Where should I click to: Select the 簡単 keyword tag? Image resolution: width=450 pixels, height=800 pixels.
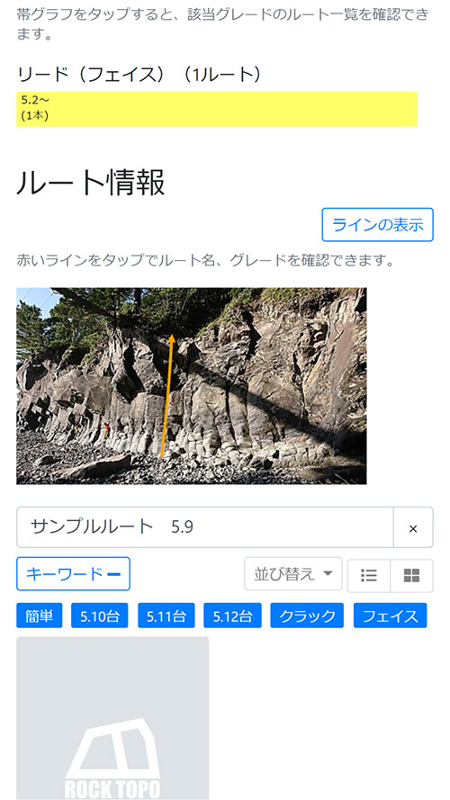pos(40,616)
